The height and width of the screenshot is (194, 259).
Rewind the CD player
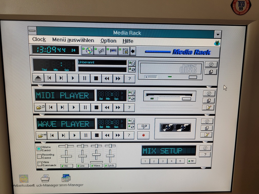point(107,79)
